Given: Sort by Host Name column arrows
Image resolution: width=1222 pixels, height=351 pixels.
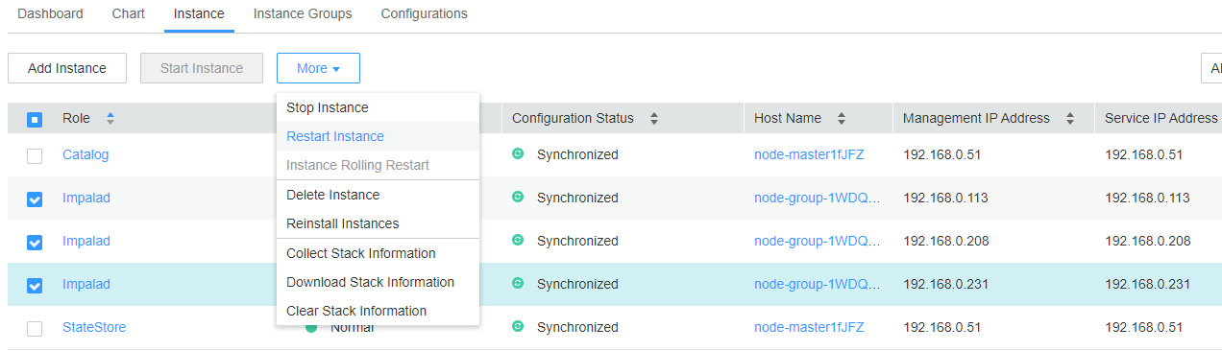Looking at the screenshot, I should (842, 119).
